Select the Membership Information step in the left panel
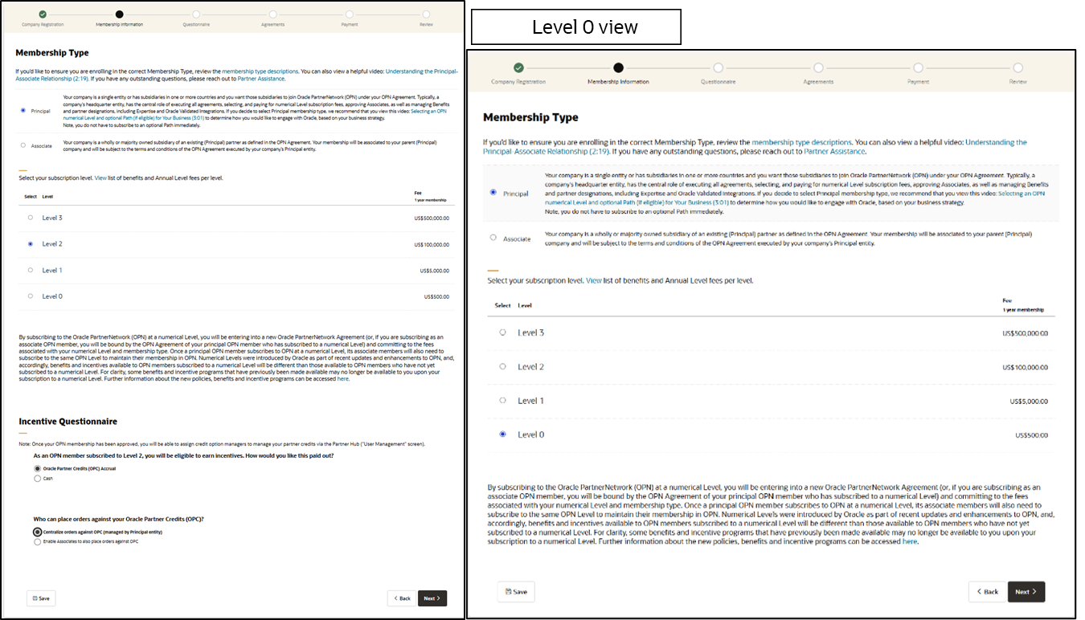 [x=120, y=14]
